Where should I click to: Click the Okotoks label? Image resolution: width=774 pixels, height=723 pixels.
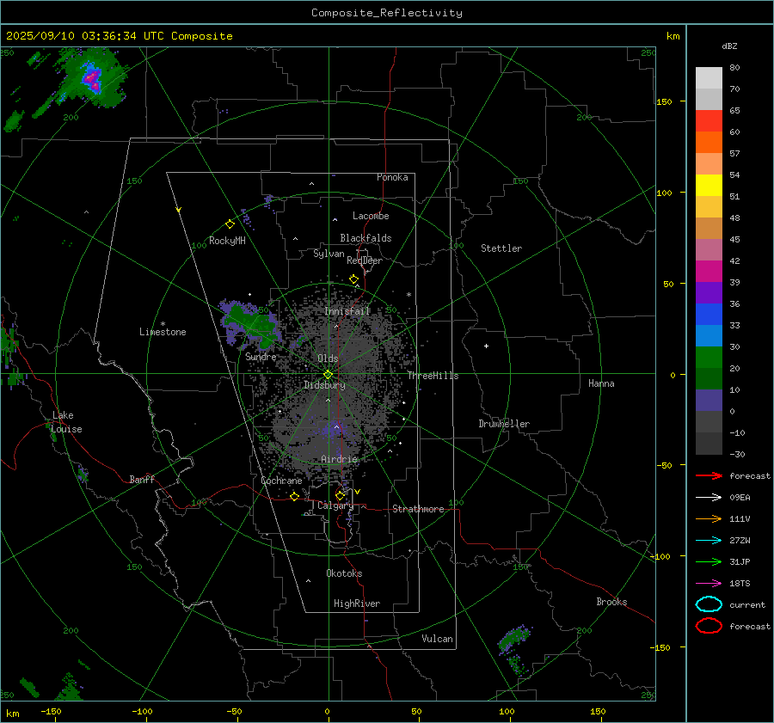click(344, 573)
